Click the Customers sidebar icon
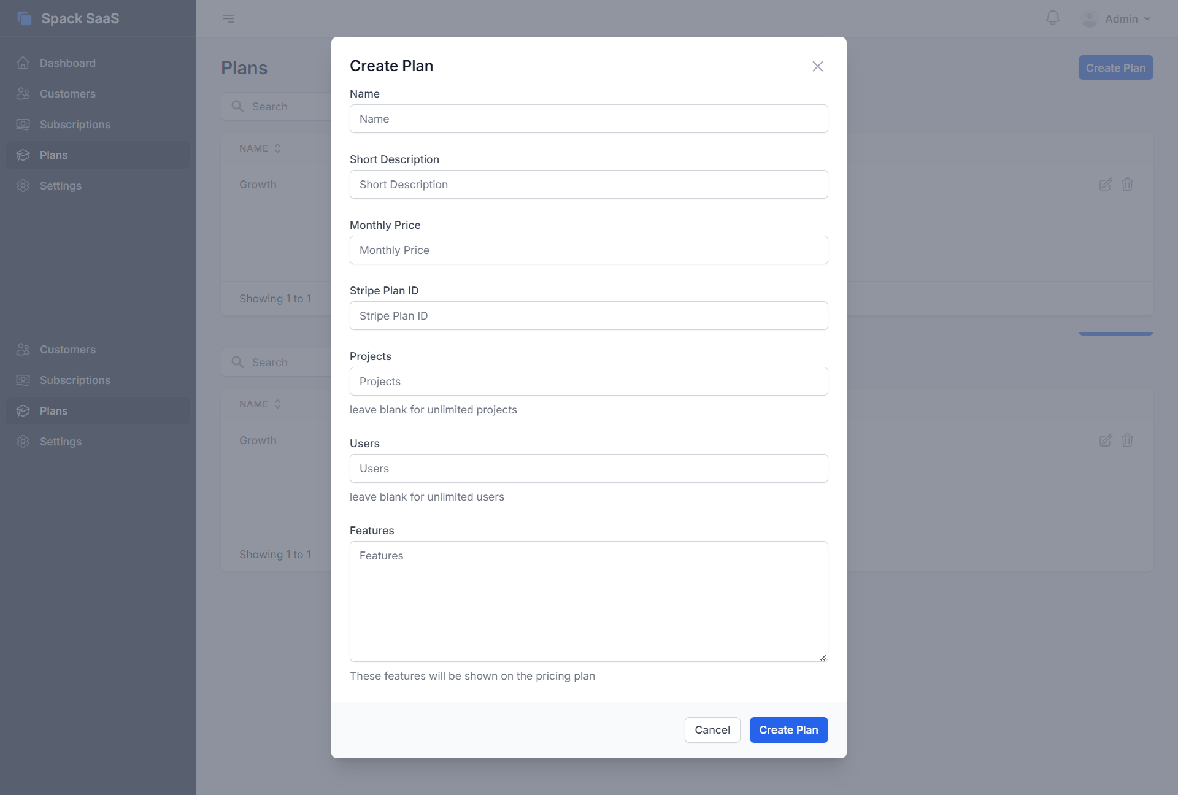The height and width of the screenshot is (795, 1178). (x=24, y=92)
